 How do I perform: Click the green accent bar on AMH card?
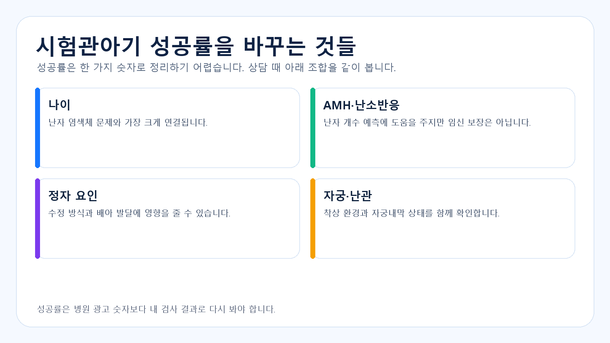pos(313,128)
